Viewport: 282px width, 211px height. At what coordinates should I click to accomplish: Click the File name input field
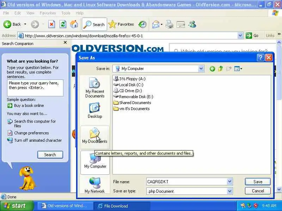click(x=187, y=182)
